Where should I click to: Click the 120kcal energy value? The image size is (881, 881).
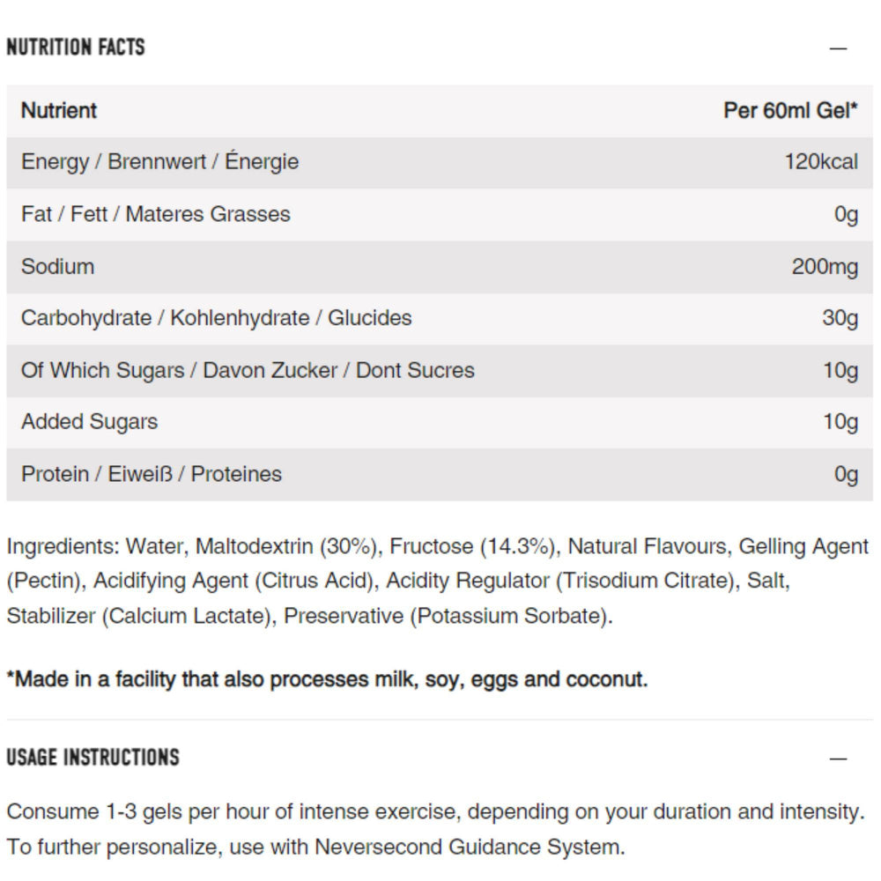tap(821, 162)
